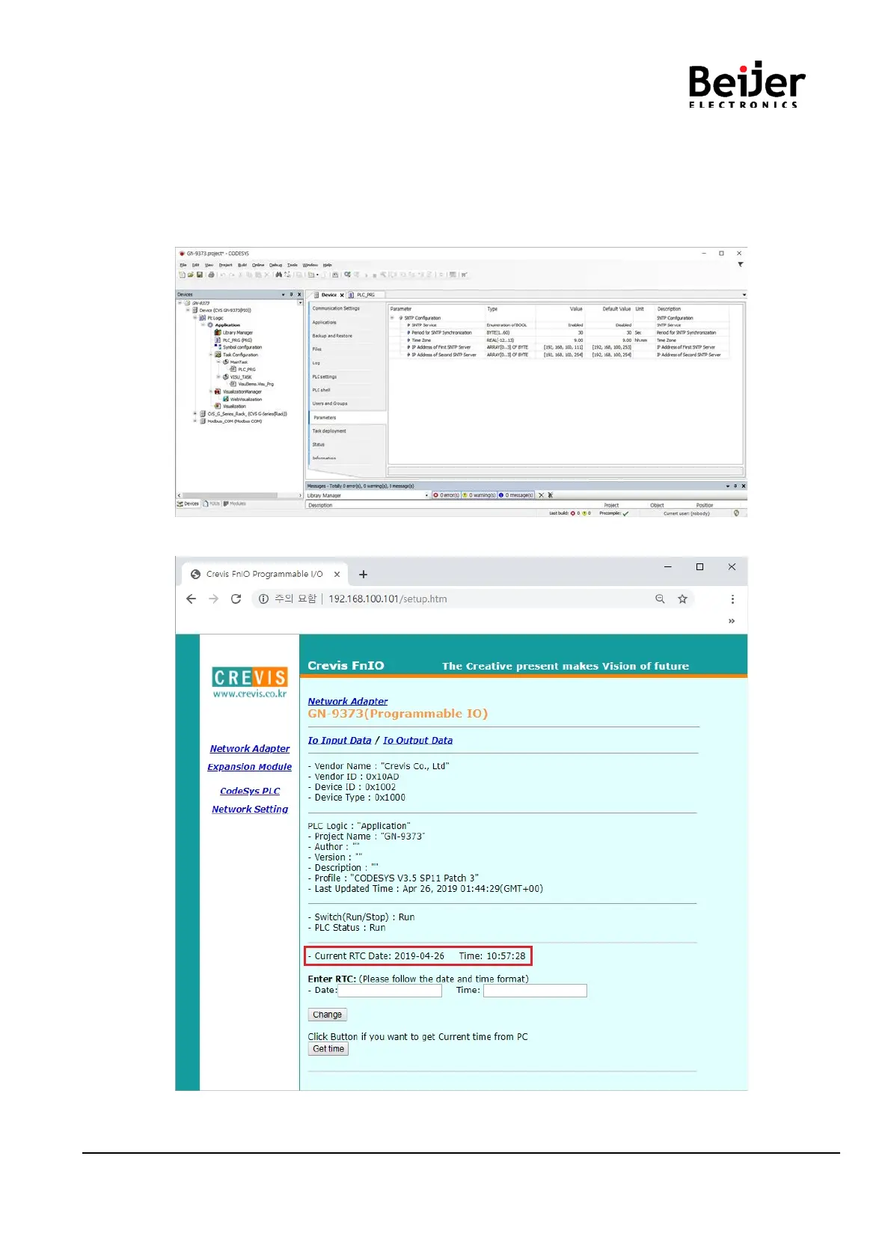Image resolution: width=891 pixels, height=1260 pixels.
Task: Click the WebVisualization icon in the tree
Action: (225, 399)
